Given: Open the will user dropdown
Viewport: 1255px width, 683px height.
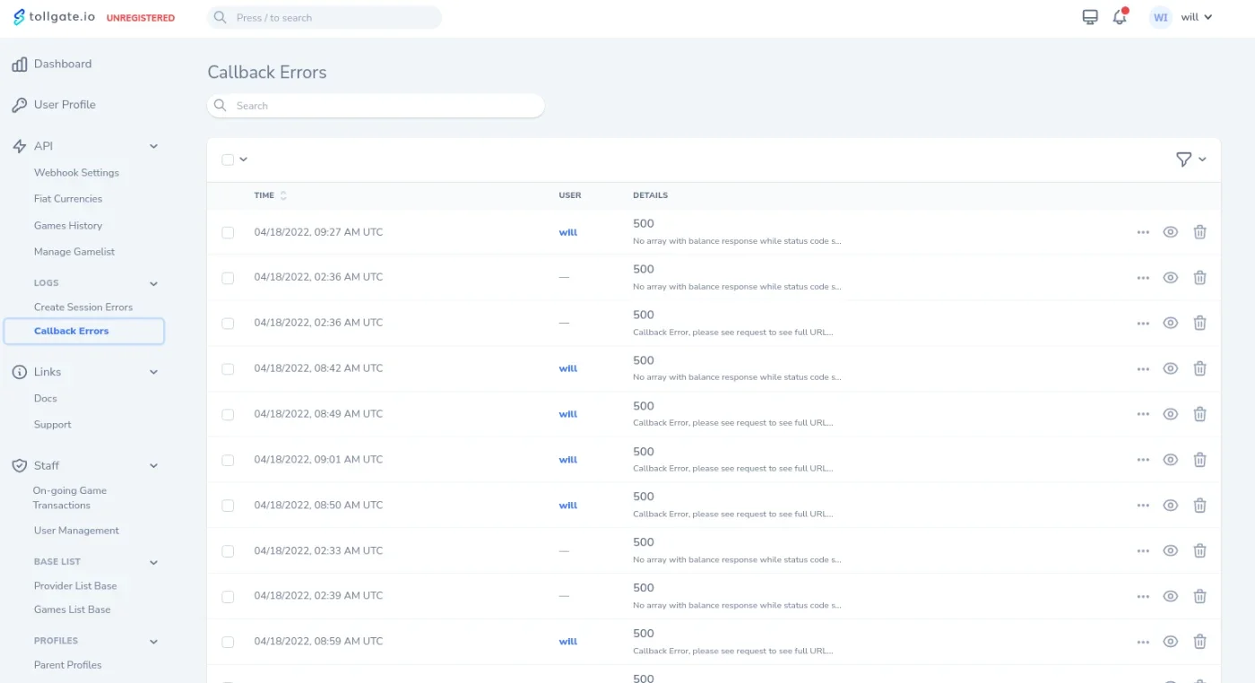Looking at the screenshot, I should click(x=1197, y=17).
